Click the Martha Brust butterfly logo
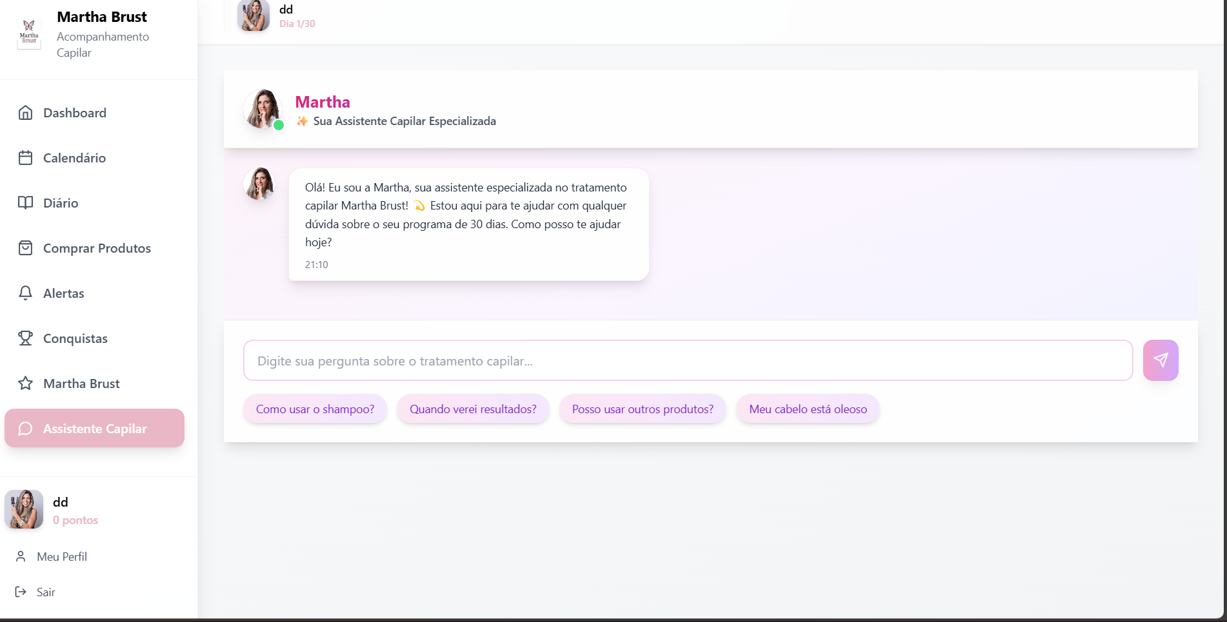This screenshot has height=622, width=1227. 29,34
